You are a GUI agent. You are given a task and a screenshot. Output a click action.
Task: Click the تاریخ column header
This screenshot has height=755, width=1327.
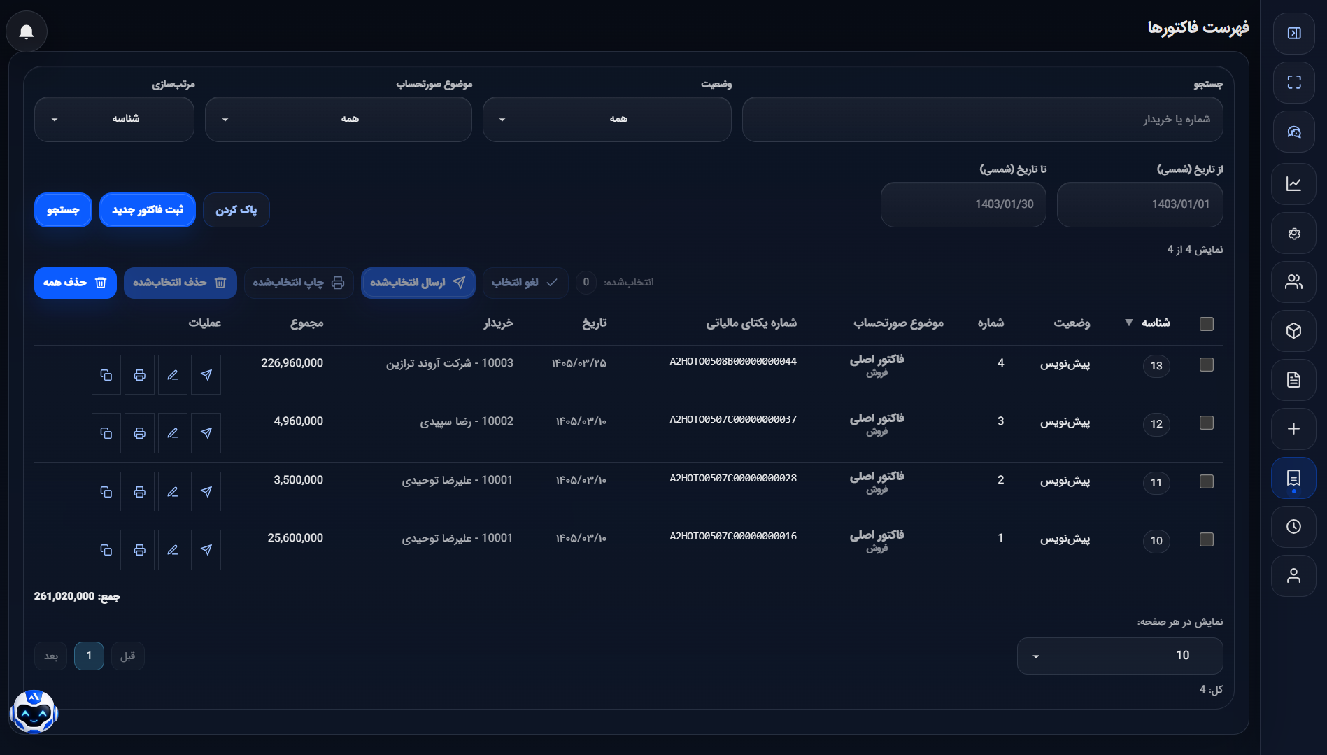point(595,323)
